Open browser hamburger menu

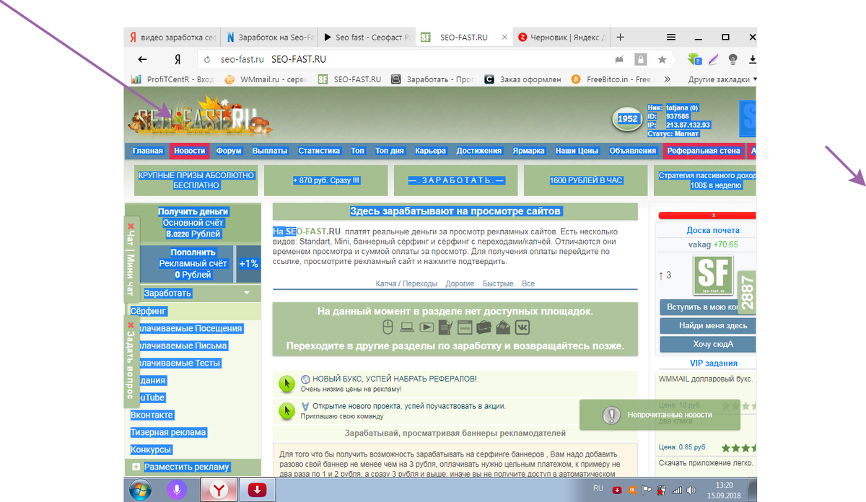pos(671,37)
